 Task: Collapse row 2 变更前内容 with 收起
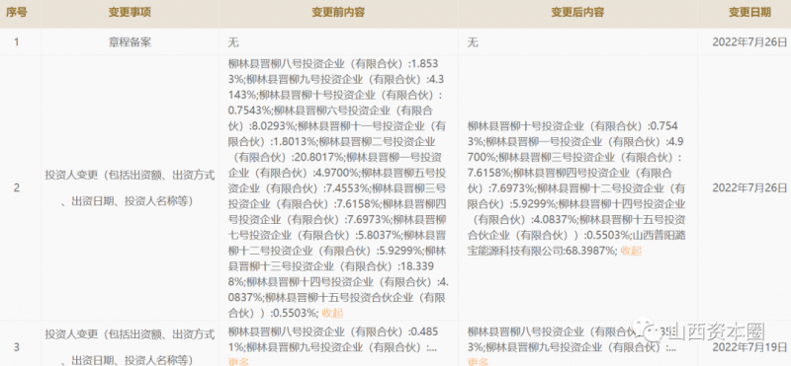332,313
